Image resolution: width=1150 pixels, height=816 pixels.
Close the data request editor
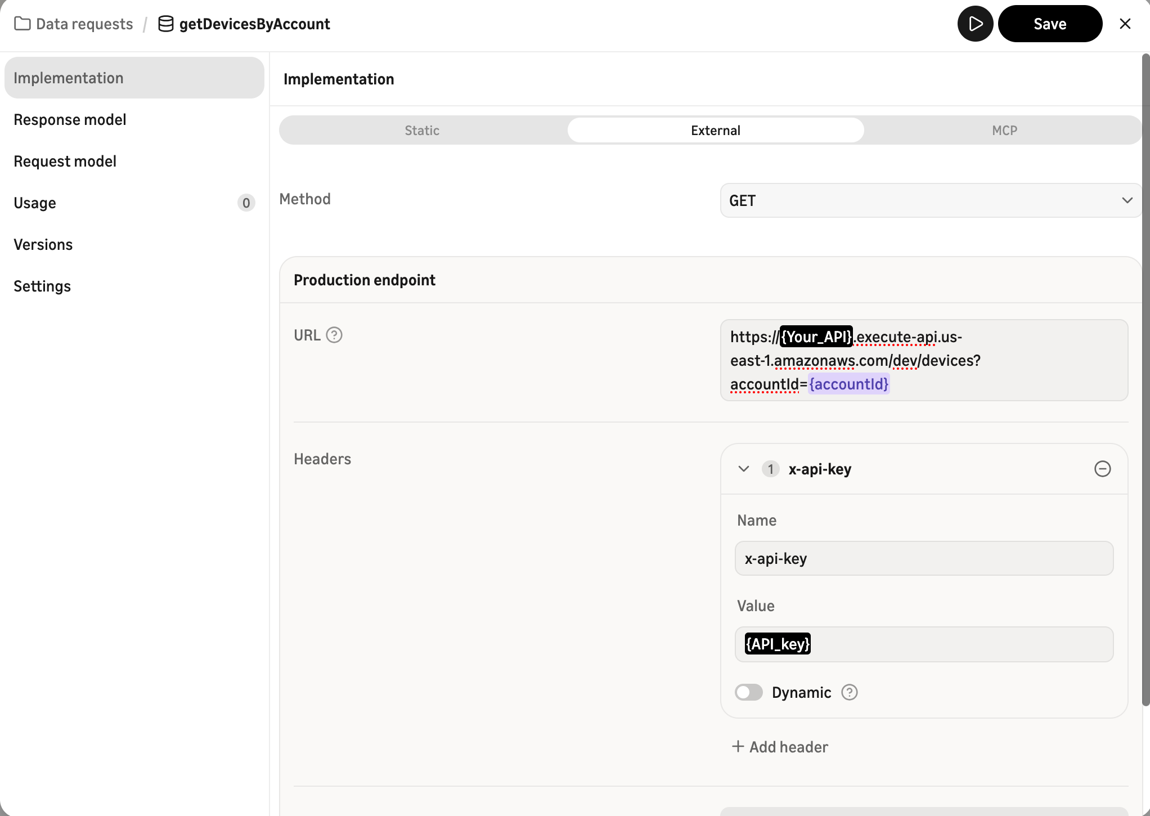(1125, 24)
